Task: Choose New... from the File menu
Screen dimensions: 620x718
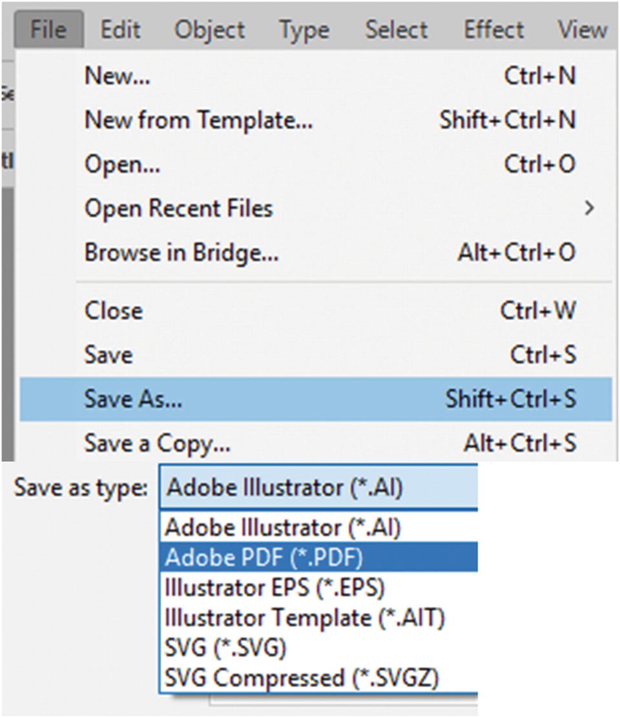Action: pos(117,76)
